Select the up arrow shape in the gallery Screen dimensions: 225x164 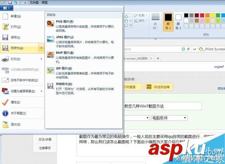(x=126, y=21)
